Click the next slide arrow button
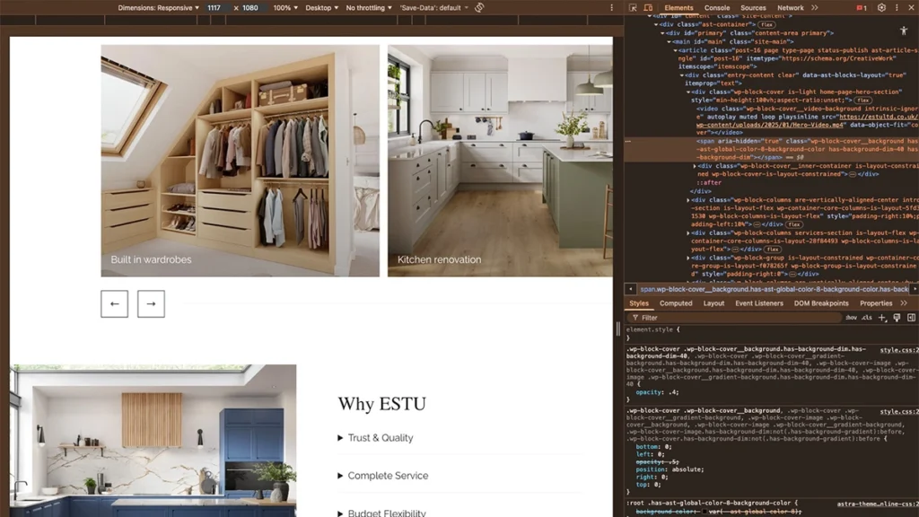Image resolution: width=919 pixels, height=517 pixels. click(151, 303)
